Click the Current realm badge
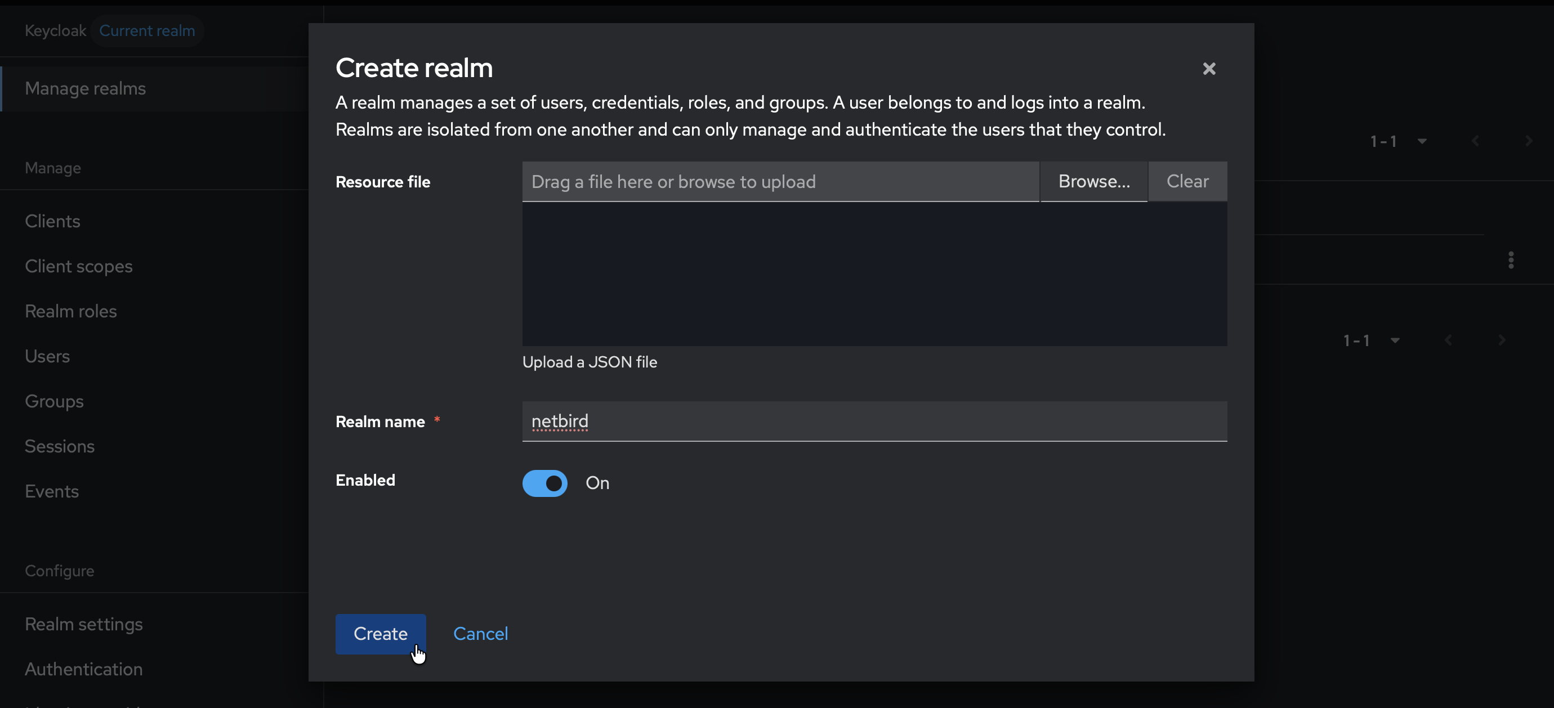 pos(146,31)
